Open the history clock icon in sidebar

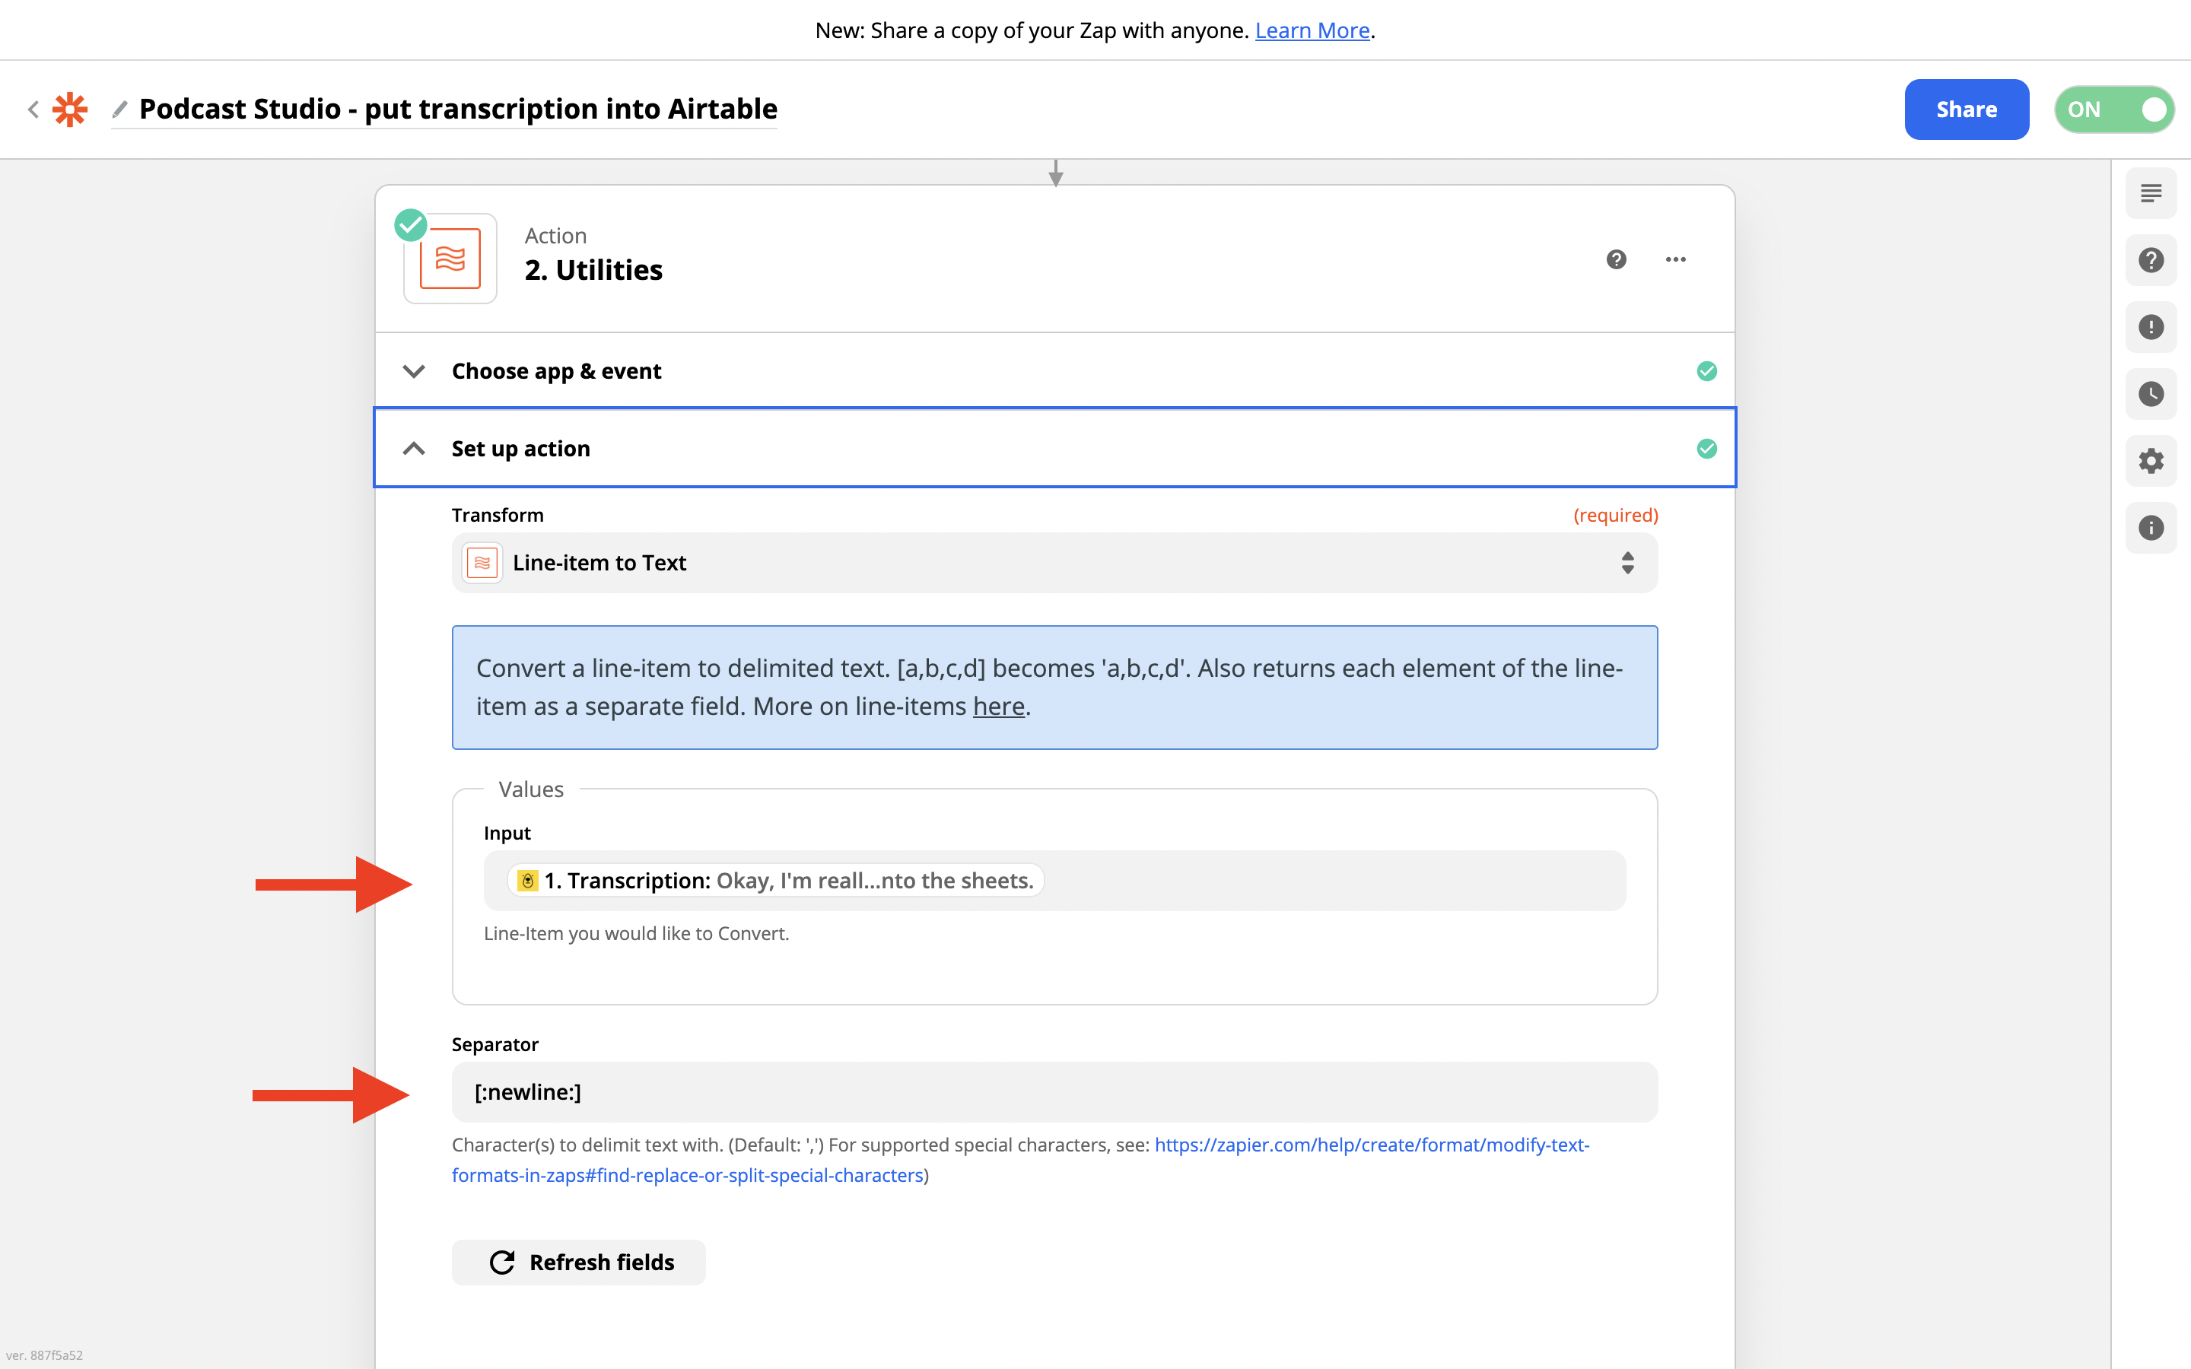(x=2150, y=394)
